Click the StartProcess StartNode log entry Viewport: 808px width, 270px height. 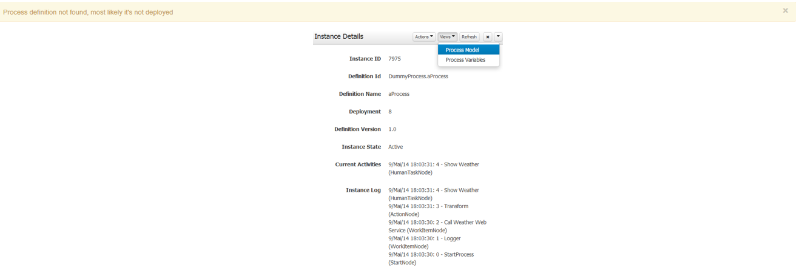431,258
